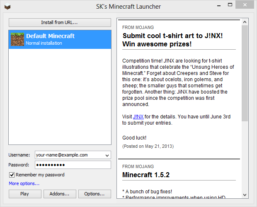
Task: Click the news scrollbar down arrow
Action: (245, 195)
